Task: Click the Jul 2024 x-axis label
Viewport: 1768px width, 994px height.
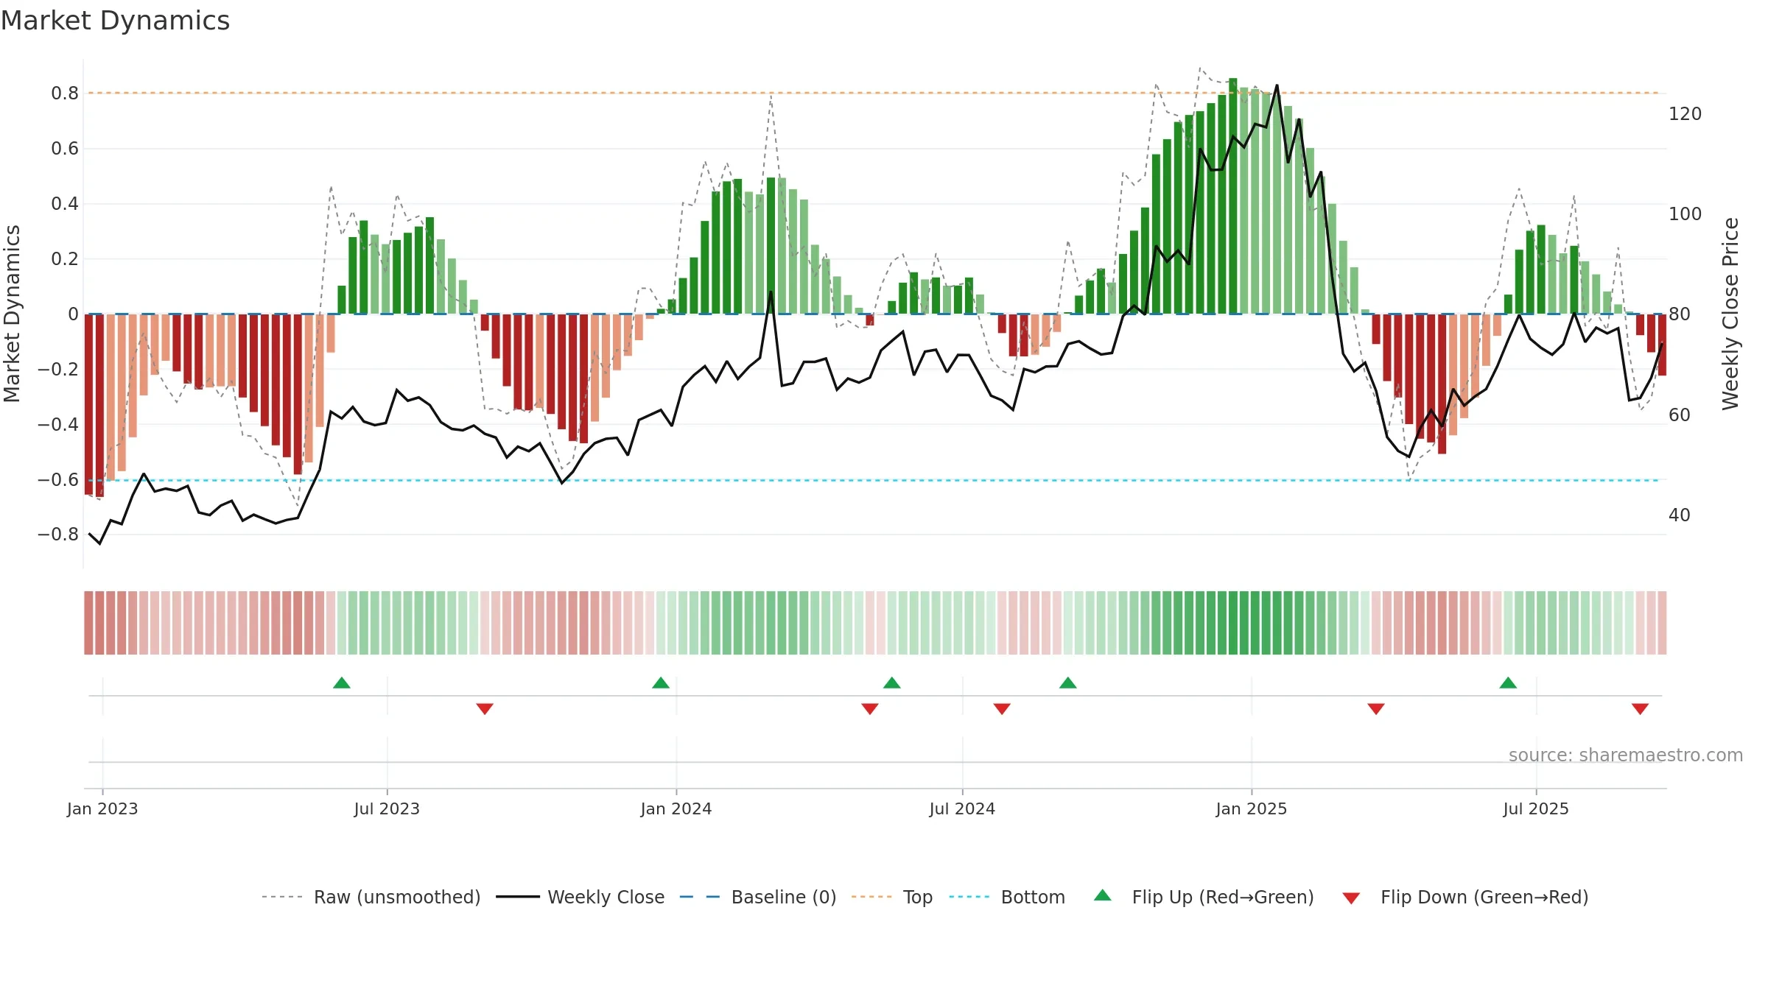Action: coord(962,808)
